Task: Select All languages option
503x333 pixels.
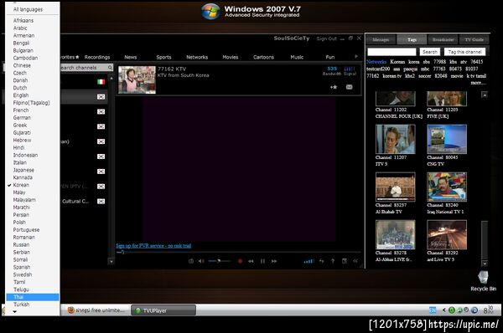Action: pyautogui.click(x=33, y=9)
